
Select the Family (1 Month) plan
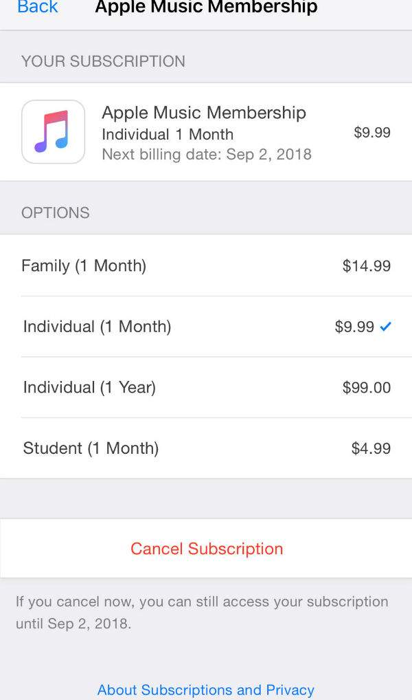click(84, 265)
